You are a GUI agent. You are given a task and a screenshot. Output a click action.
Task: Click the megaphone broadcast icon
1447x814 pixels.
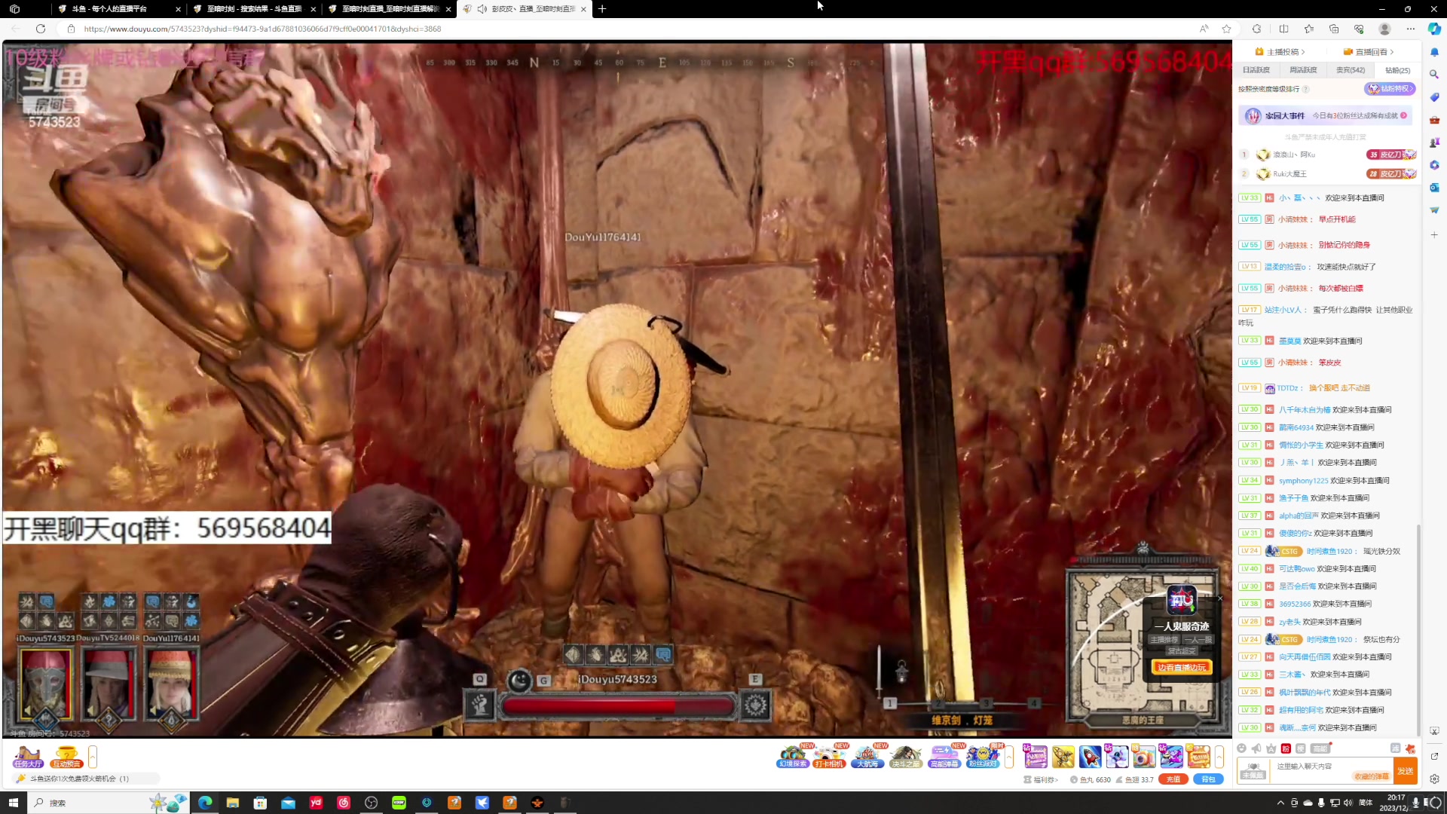(1256, 748)
